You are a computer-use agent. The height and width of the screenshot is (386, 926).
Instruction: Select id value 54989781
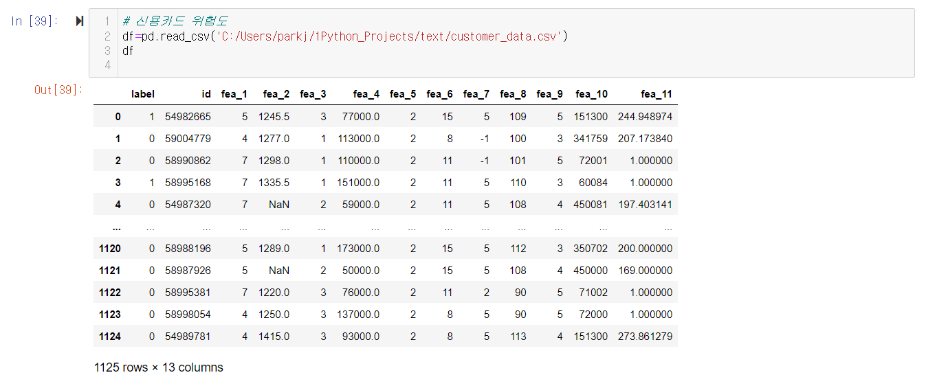click(188, 337)
